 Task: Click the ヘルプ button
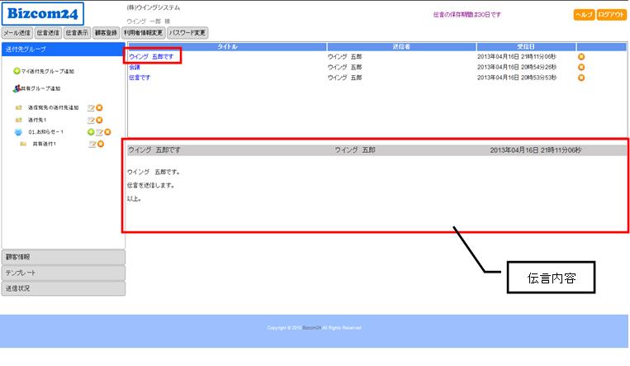point(584,15)
